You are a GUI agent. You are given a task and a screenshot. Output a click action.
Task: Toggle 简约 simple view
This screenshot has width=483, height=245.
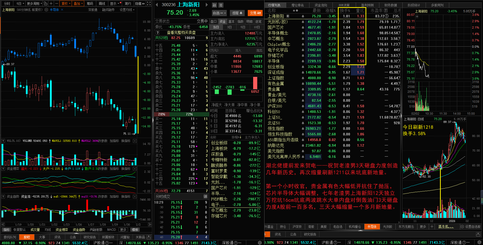tap(128, 4)
